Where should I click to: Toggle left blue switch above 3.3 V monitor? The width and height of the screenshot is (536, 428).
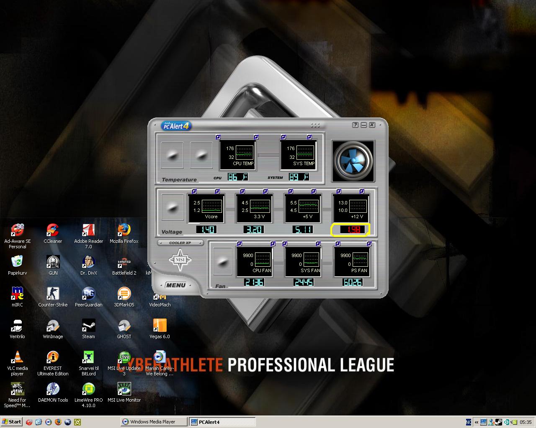click(242, 191)
